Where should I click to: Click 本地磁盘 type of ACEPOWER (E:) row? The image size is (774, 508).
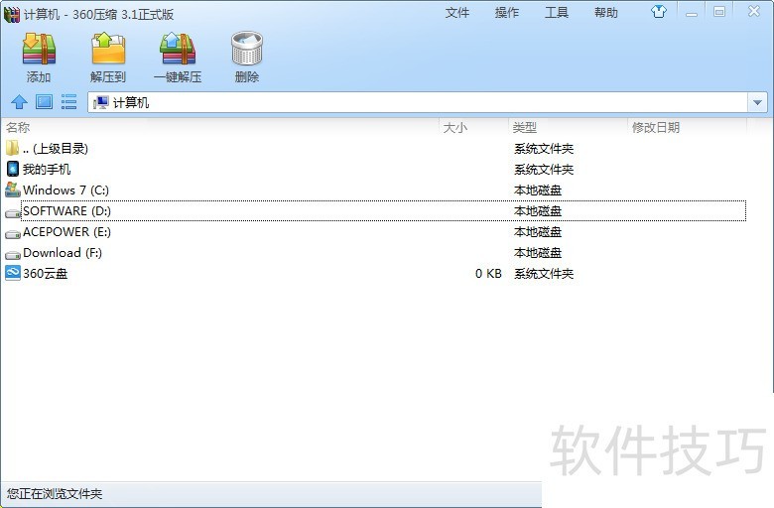click(538, 231)
